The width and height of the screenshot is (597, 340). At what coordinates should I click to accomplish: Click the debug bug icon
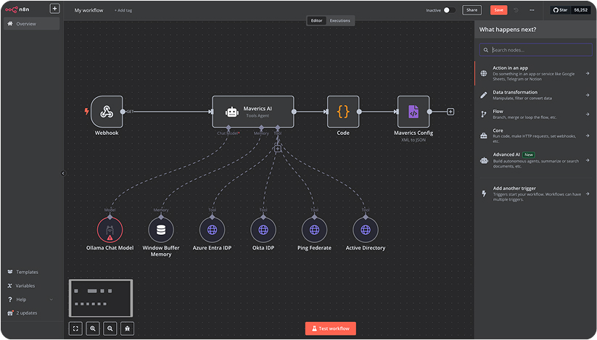tap(127, 328)
